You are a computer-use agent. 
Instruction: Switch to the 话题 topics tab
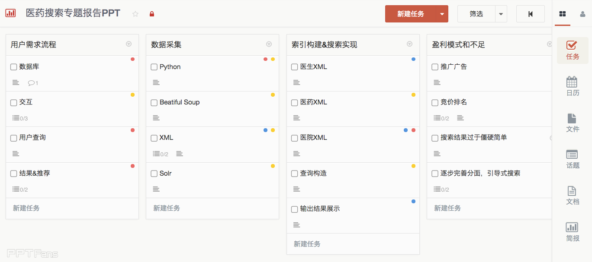(x=572, y=159)
